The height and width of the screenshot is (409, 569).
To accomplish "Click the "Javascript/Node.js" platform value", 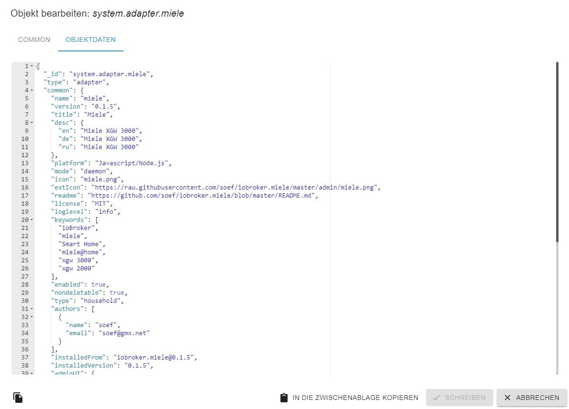I will tap(132, 163).
